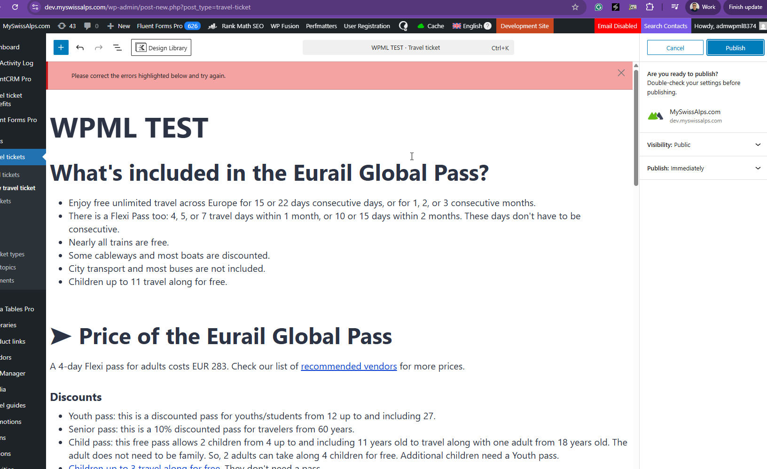Reload the browser page
Image resolution: width=767 pixels, height=469 pixels.
pyautogui.click(x=15, y=7)
